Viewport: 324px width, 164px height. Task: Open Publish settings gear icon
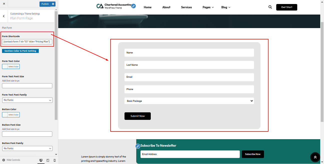[x=53, y=4]
